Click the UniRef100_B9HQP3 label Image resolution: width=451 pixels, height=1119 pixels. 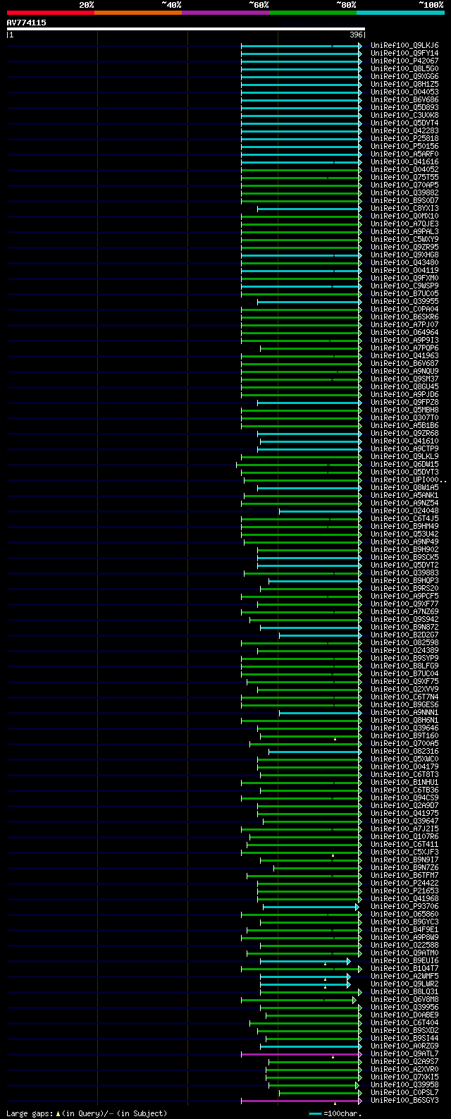click(x=404, y=580)
